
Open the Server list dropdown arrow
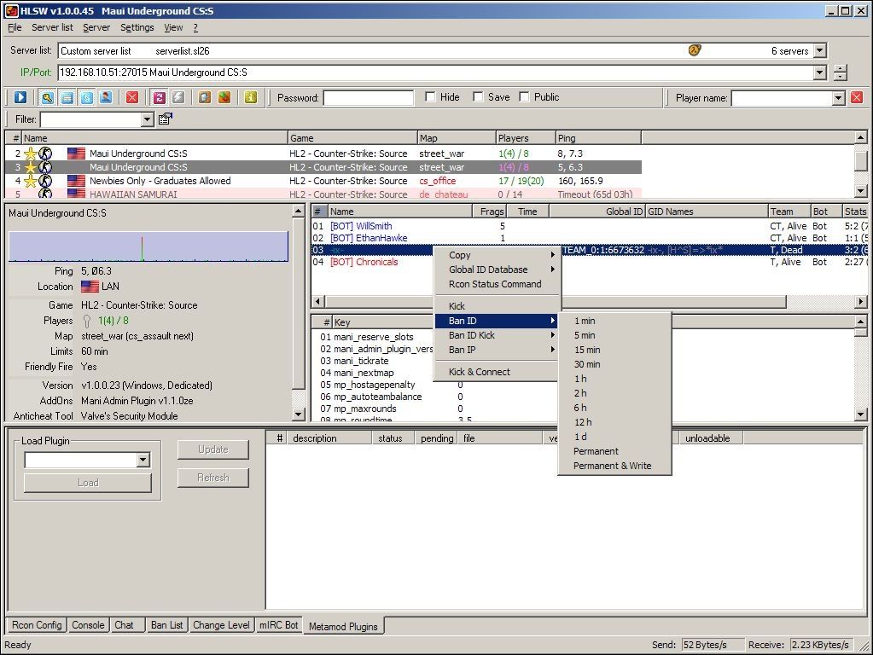(x=819, y=51)
